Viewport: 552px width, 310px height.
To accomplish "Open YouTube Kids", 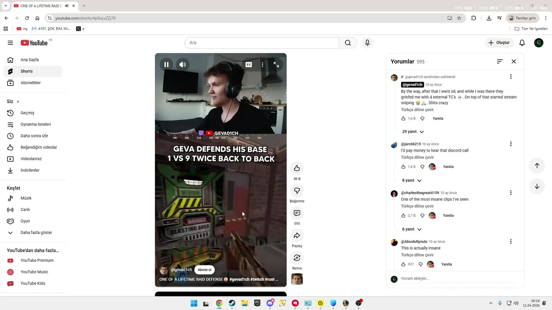I will coord(33,283).
